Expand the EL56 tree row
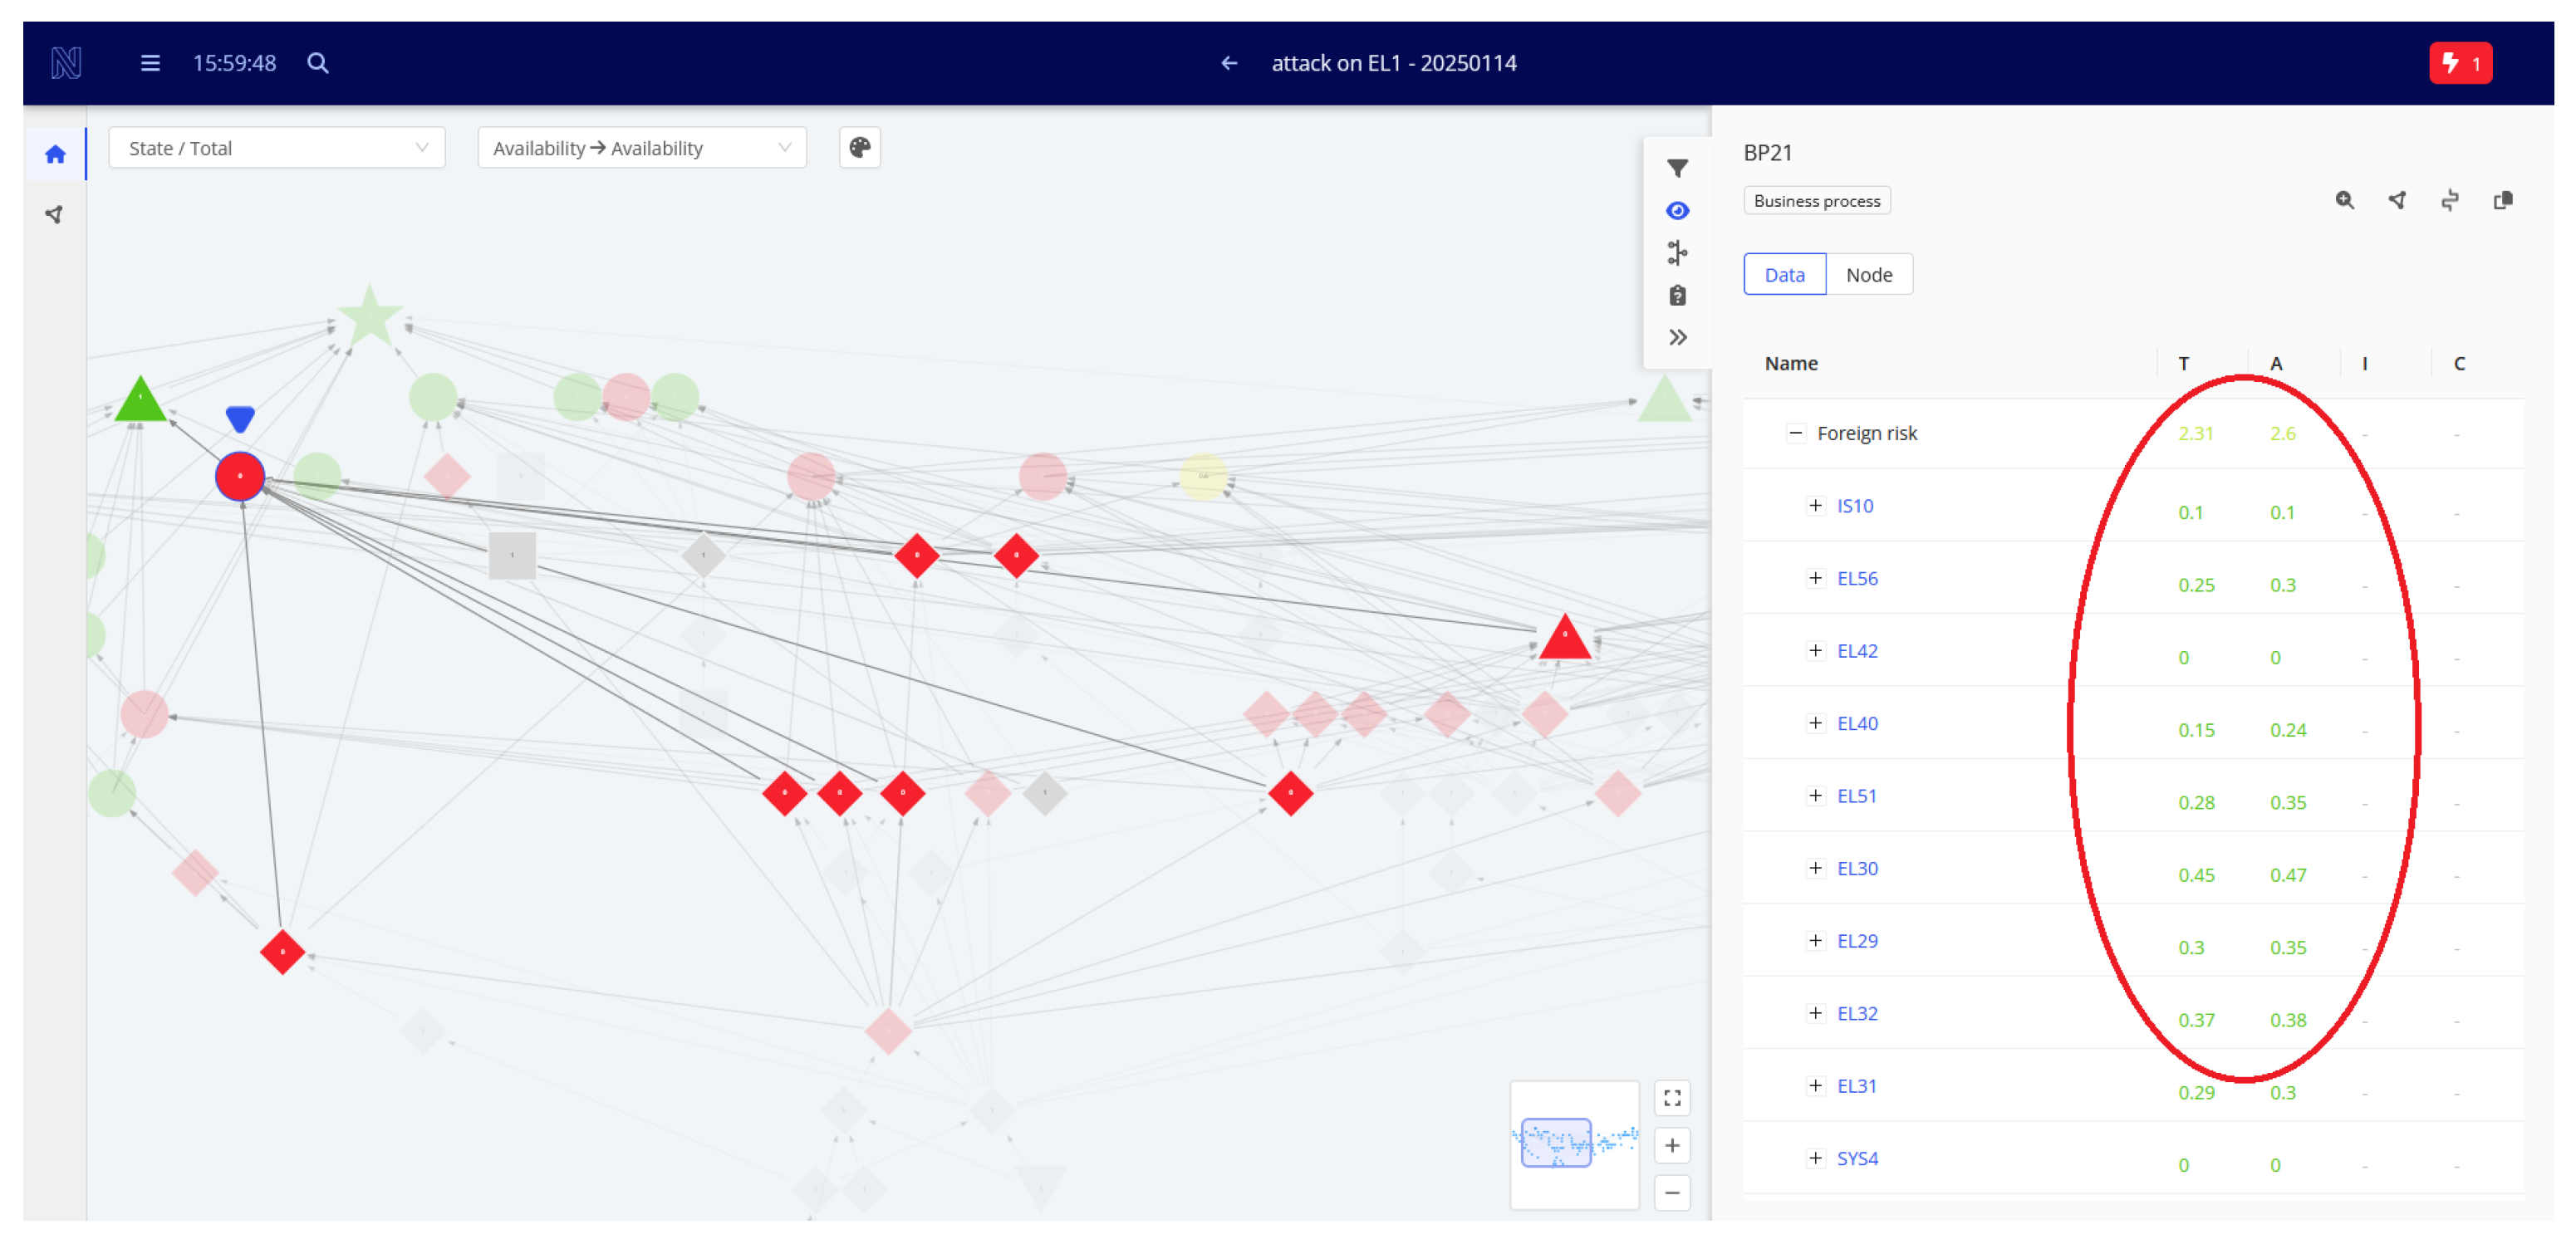This screenshot has height=1244, width=2576. click(1815, 578)
